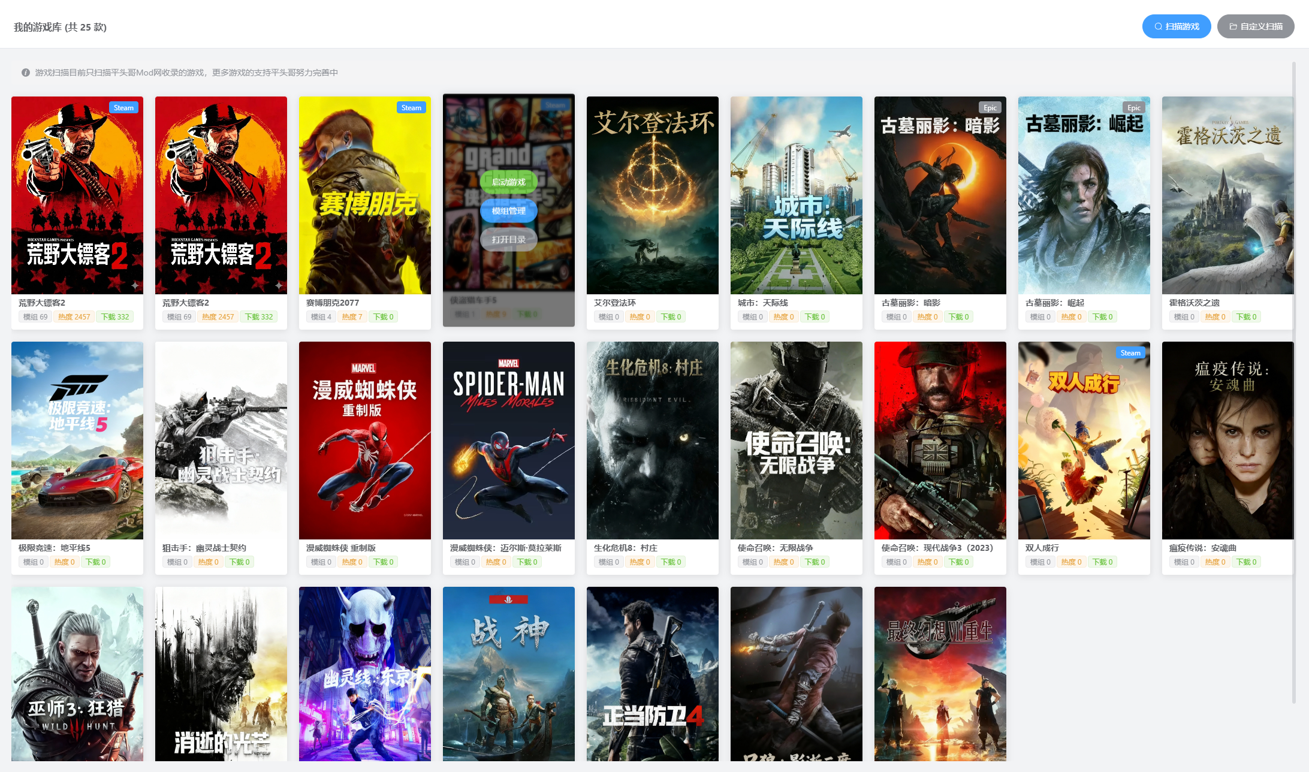Select the 城市：天际线 cover thumbnail
Image resolution: width=1309 pixels, height=772 pixels.
tap(796, 195)
